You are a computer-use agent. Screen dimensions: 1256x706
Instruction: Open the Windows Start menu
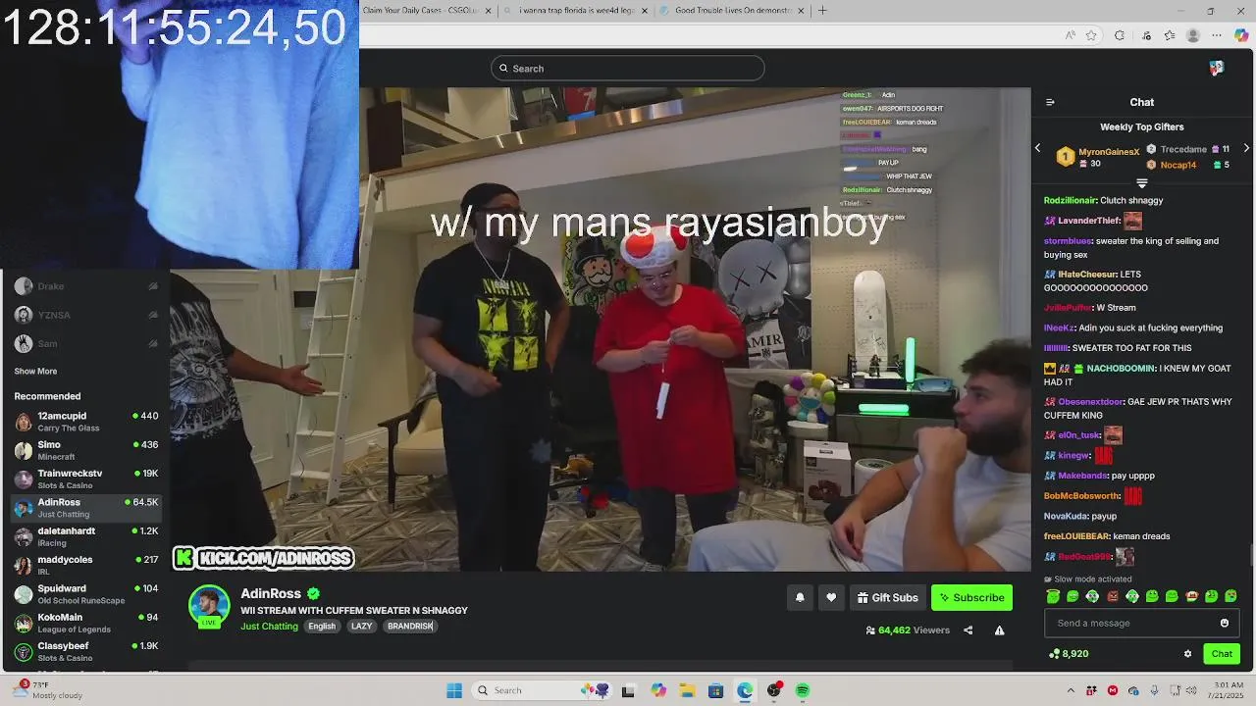454,690
